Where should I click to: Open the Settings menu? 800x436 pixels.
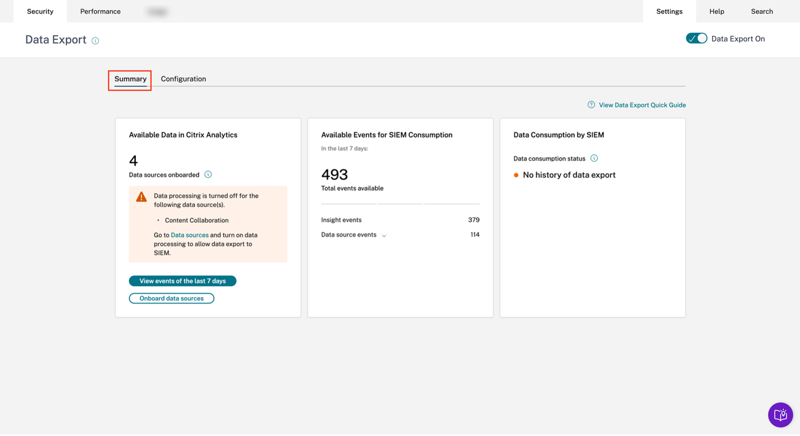[669, 11]
